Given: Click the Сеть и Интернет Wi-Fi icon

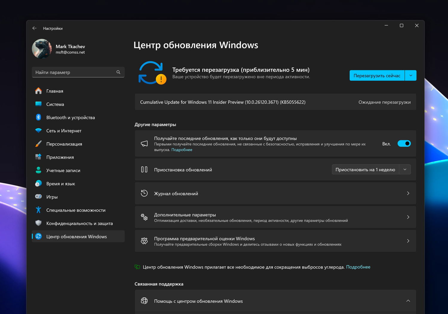Looking at the screenshot, I should click(x=39, y=131).
